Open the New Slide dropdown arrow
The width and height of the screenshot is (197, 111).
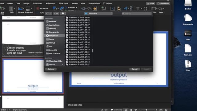(5, 9)
